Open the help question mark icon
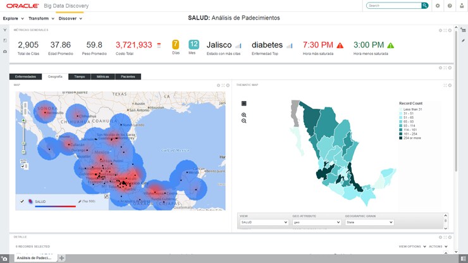This screenshot has width=468, height=263. [x=450, y=6]
